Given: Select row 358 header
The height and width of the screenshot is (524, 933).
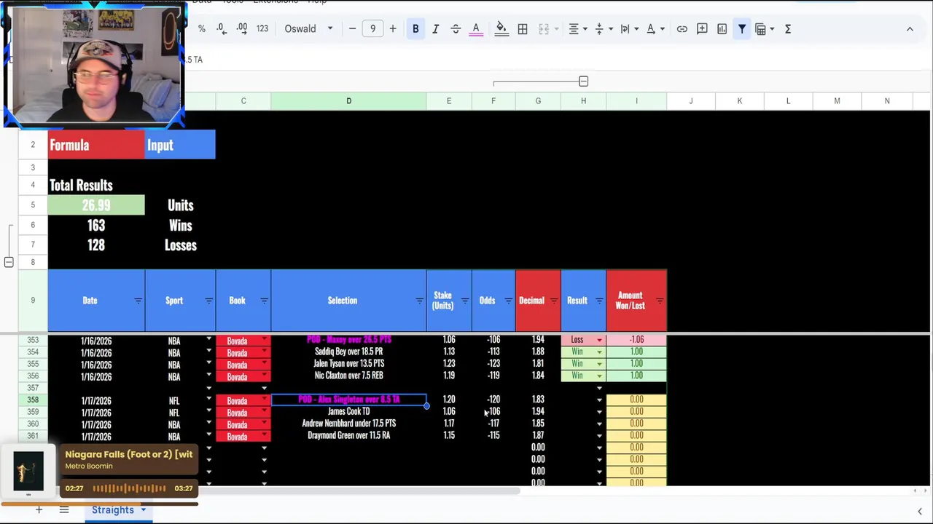Looking at the screenshot, I should 33,400.
